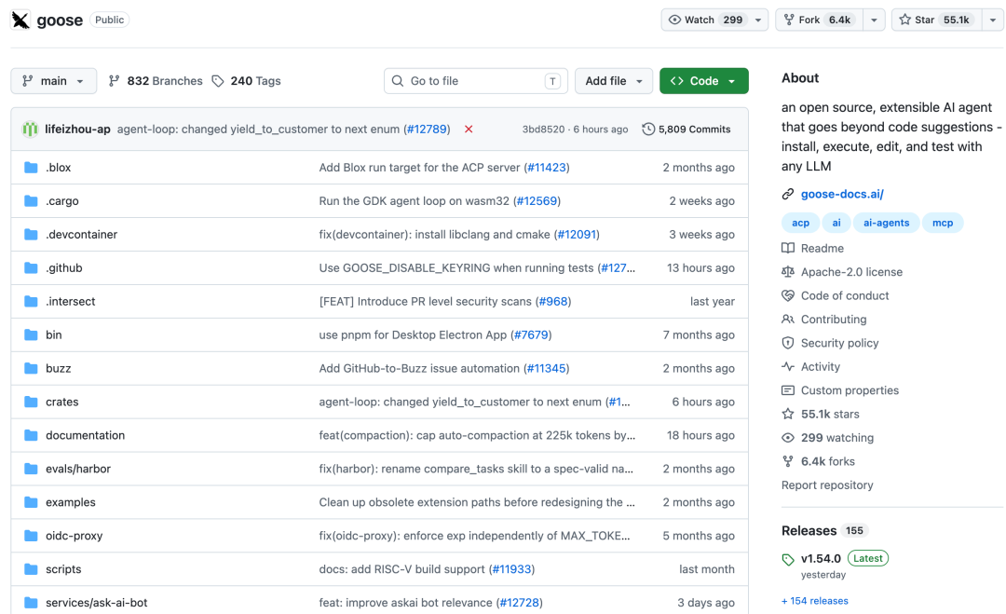Screen dimensions: 1006x614
Task: Click the tag icon next to 240 Tags
Action: click(x=218, y=81)
